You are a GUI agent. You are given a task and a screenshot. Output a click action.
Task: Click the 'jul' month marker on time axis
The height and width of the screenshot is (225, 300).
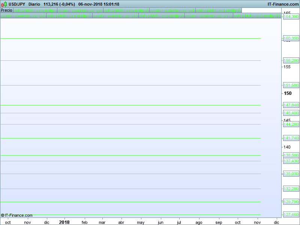click(x=179, y=222)
